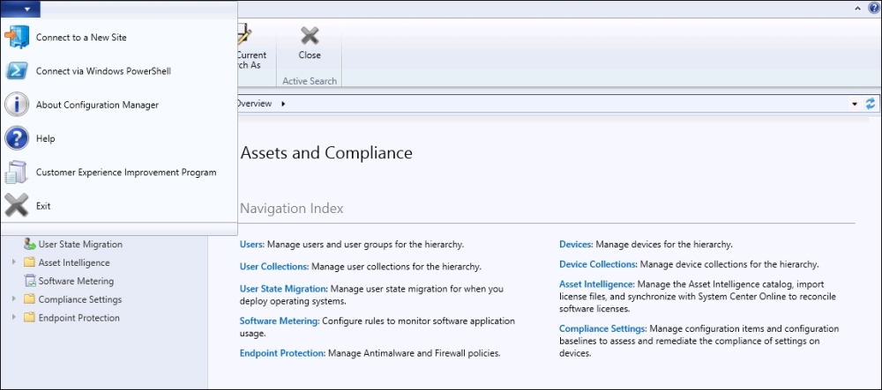This screenshot has height=390, width=882.
Task: Click Overview in the breadcrumb bar
Action: [x=255, y=104]
